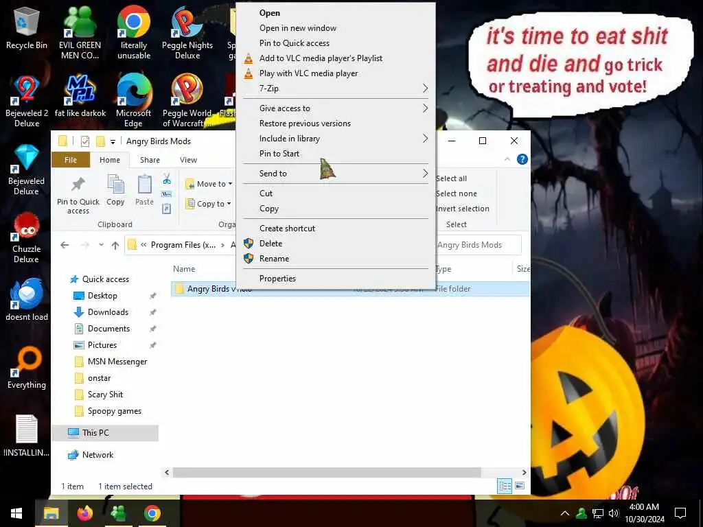Click the horizontal scrollbar in Explorer
Image resolution: width=703 pixels, height=527 pixels.
(327, 472)
